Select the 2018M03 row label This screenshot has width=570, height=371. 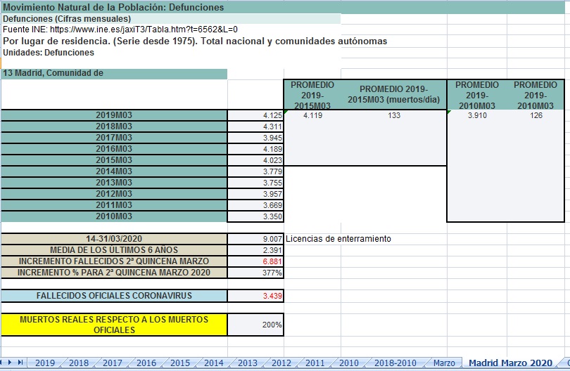tap(114, 126)
